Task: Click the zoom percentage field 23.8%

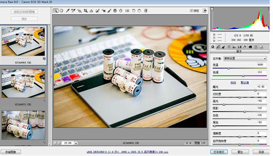Action: pyautogui.click(x=68, y=143)
